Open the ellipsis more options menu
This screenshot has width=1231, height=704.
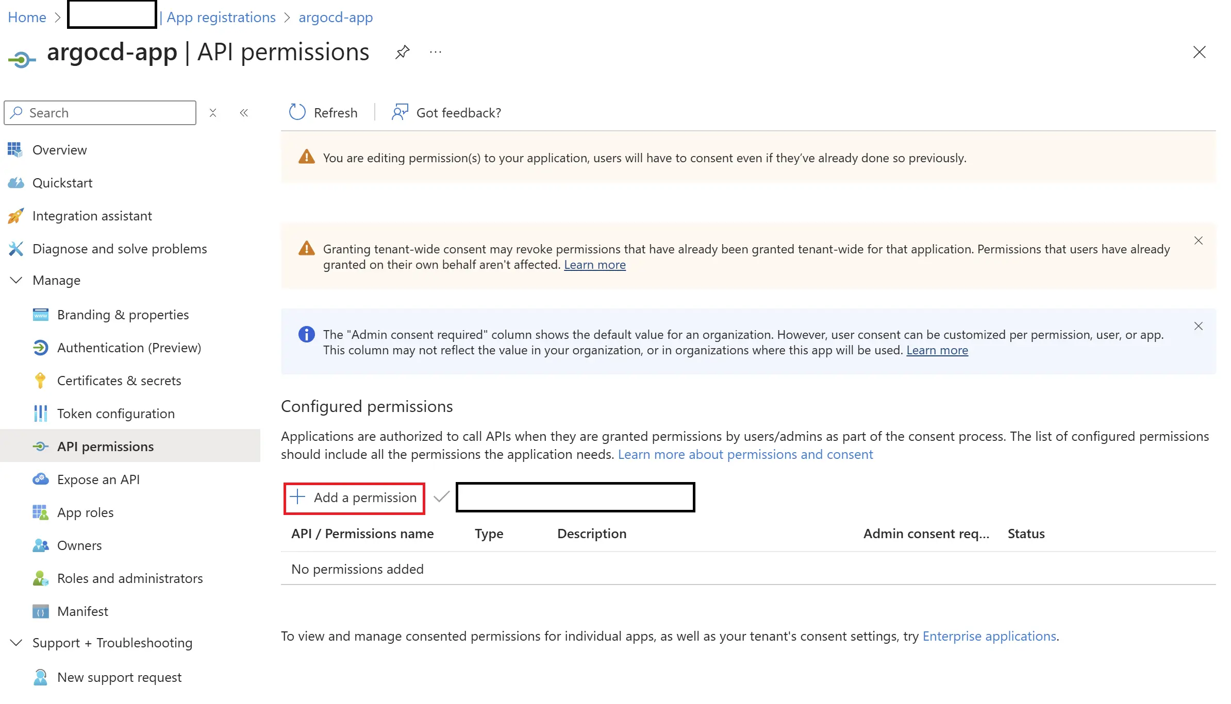(x=436, y=52)
